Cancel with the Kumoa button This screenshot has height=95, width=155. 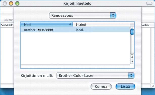pos(101,86)
